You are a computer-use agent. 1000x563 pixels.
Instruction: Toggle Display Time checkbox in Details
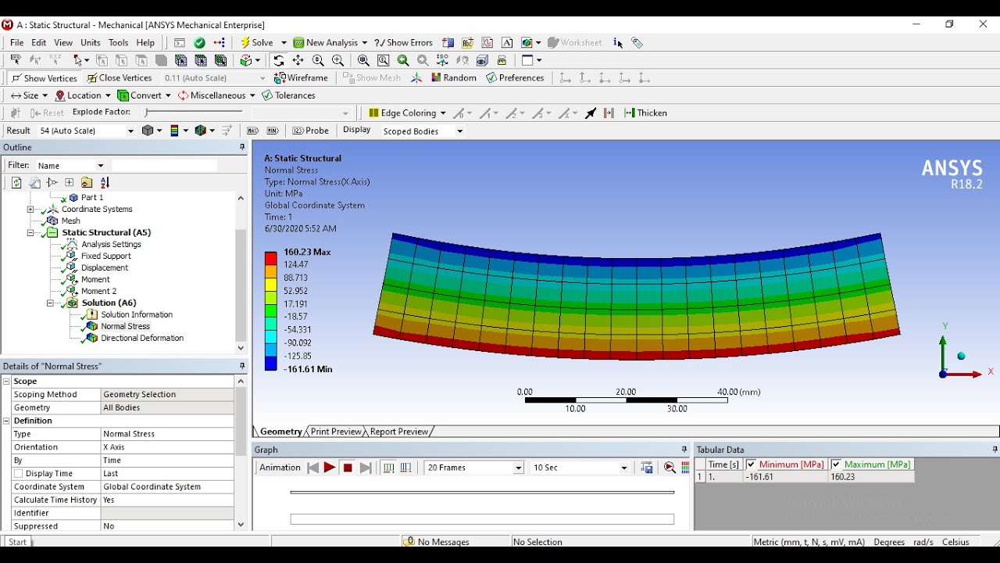[19, 474]
